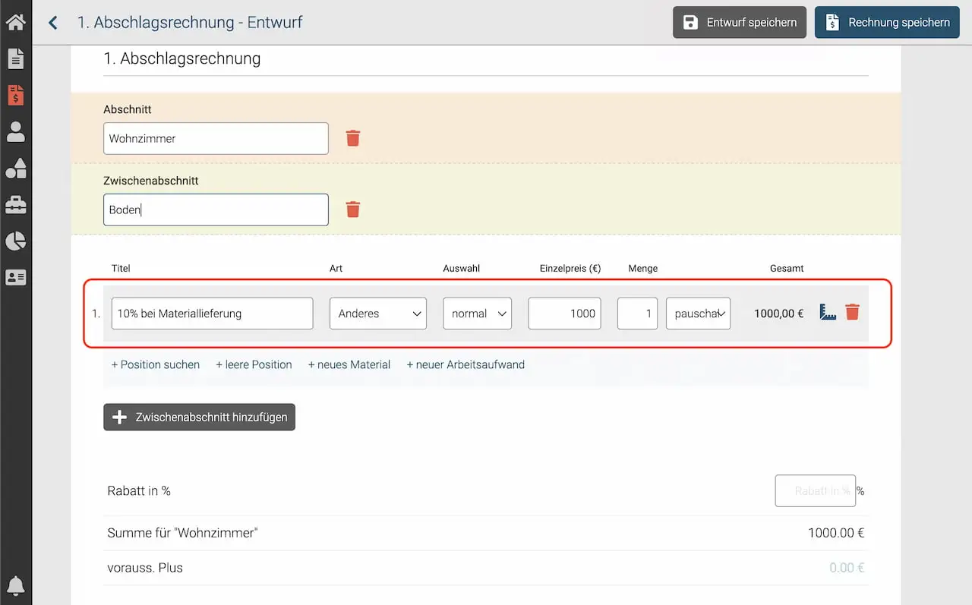Viewport: 972px width, 605px height.
Task: Delete position 1 with its trash icon
Action: tap(853, 312)
